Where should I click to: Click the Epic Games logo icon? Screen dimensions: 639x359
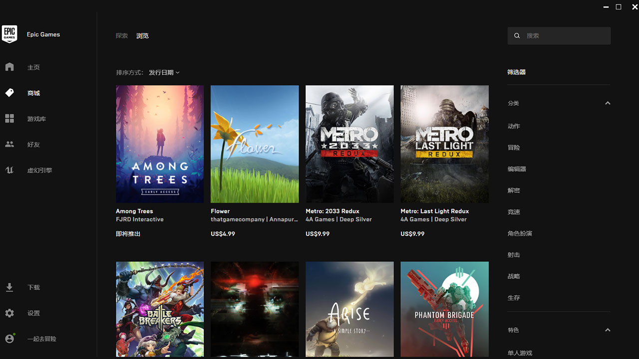pyautogui.click(x=9, y=34)
